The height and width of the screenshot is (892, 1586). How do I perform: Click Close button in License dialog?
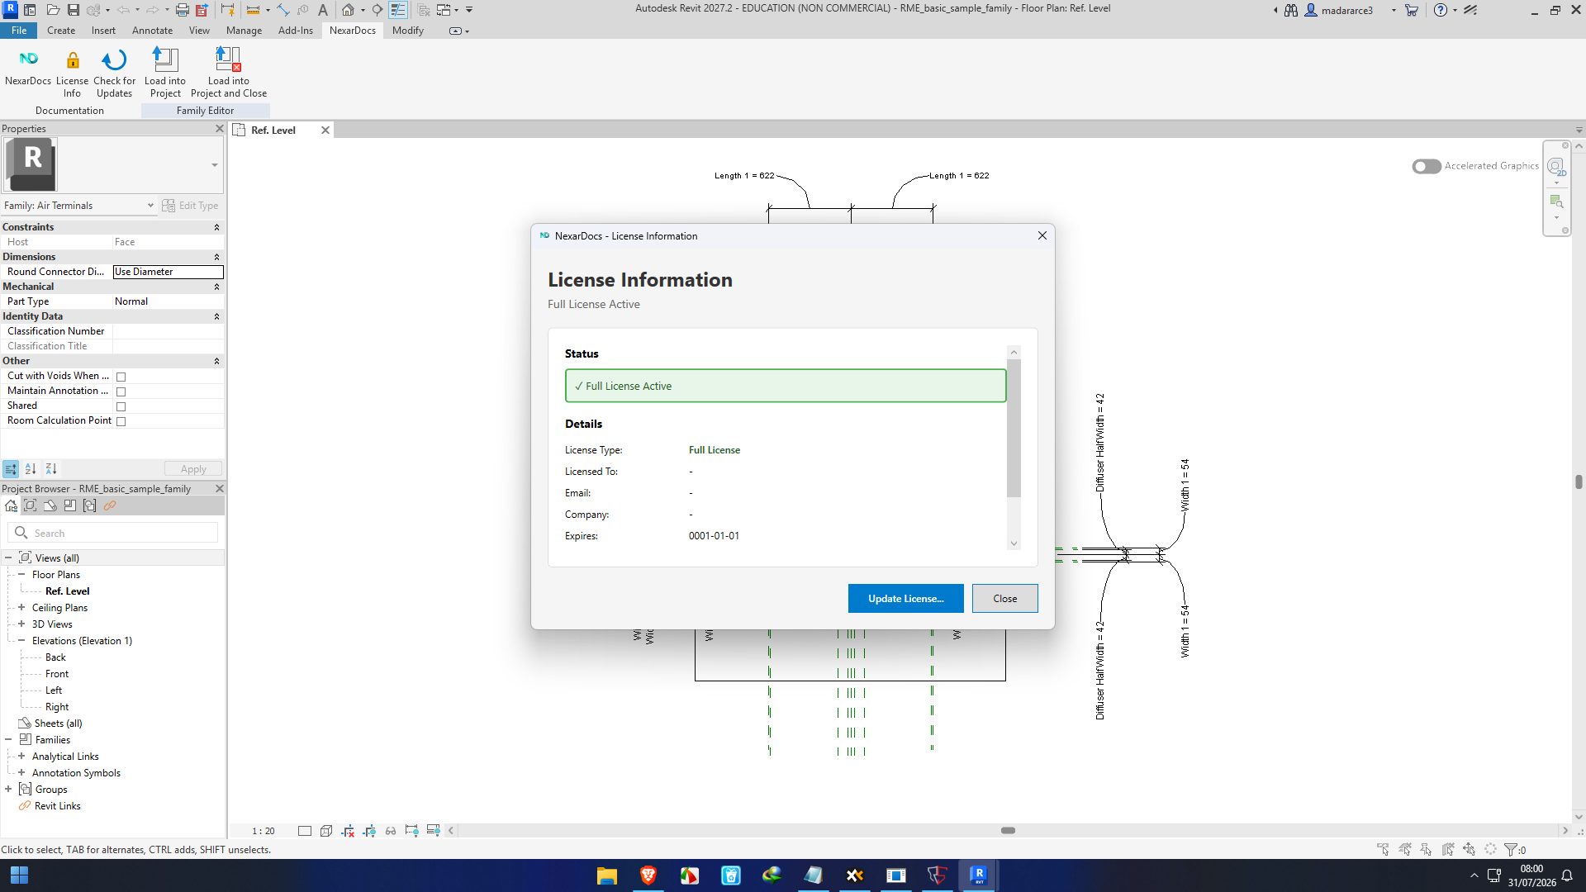[1005, 599]
